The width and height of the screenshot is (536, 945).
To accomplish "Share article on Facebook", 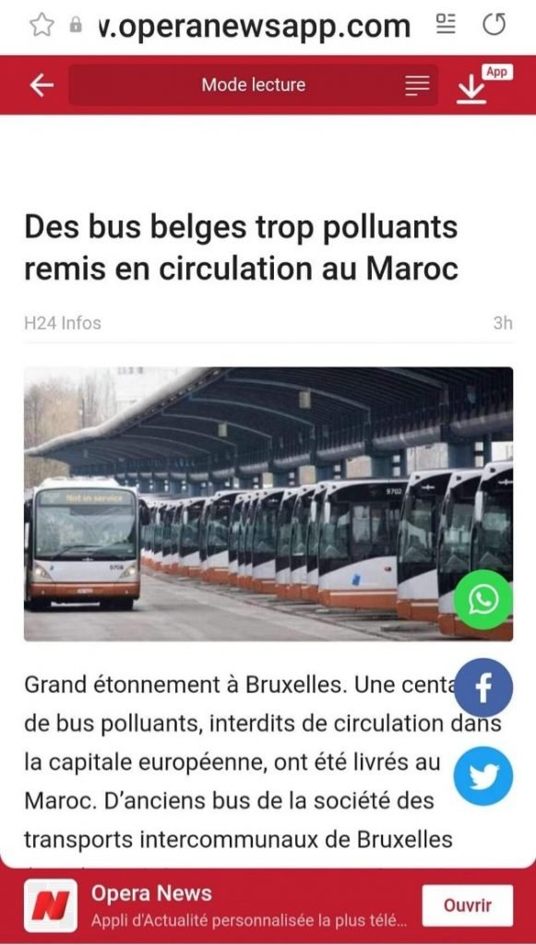I will pyautogui.click(x=483, y=688).
